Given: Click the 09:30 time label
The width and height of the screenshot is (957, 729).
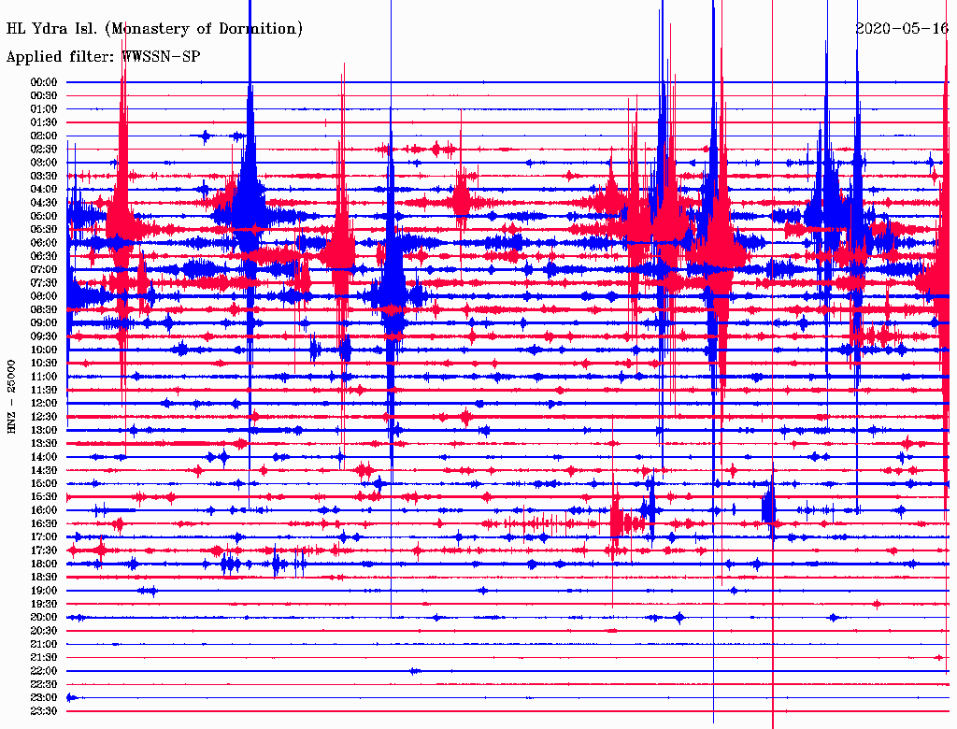Looking at the screenshot, I should 44,336.
